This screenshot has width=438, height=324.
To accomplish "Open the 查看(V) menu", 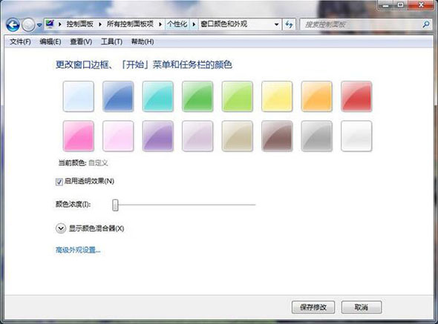I will tap(81, 42).
